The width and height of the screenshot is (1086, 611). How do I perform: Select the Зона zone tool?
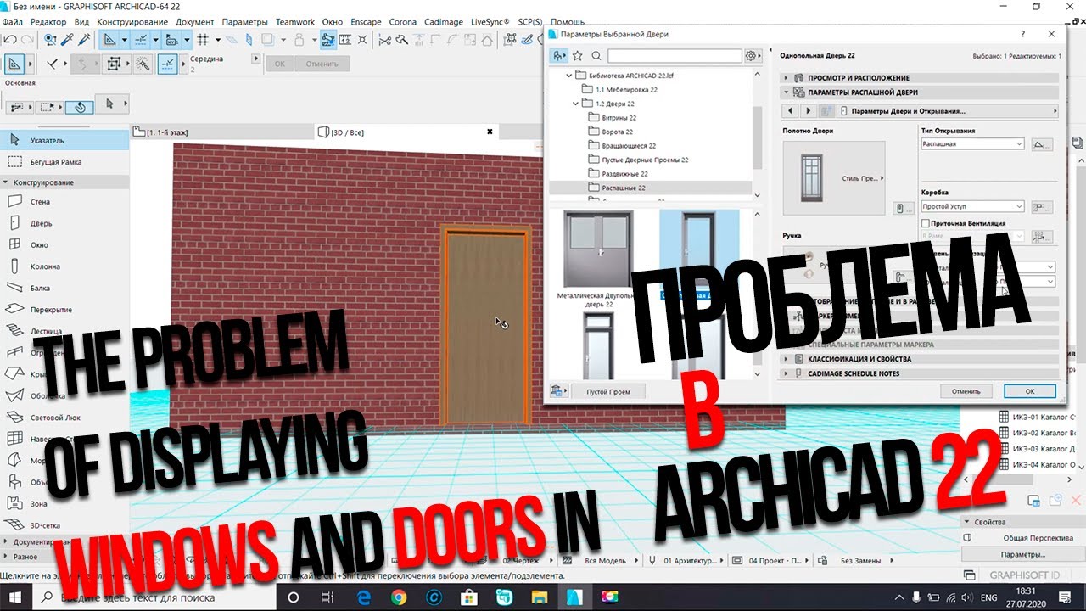[64, 503]
